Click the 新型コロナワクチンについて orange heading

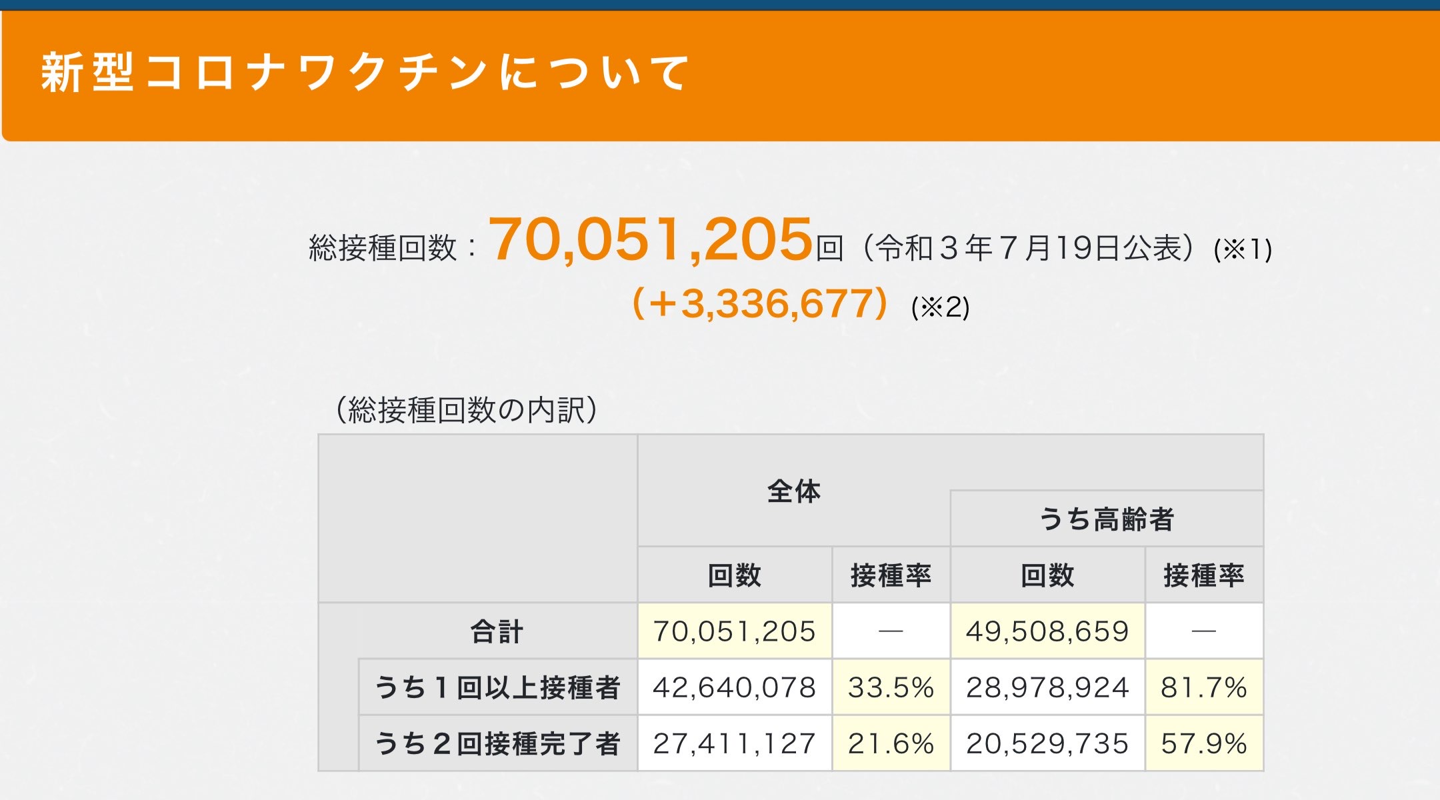364,73
